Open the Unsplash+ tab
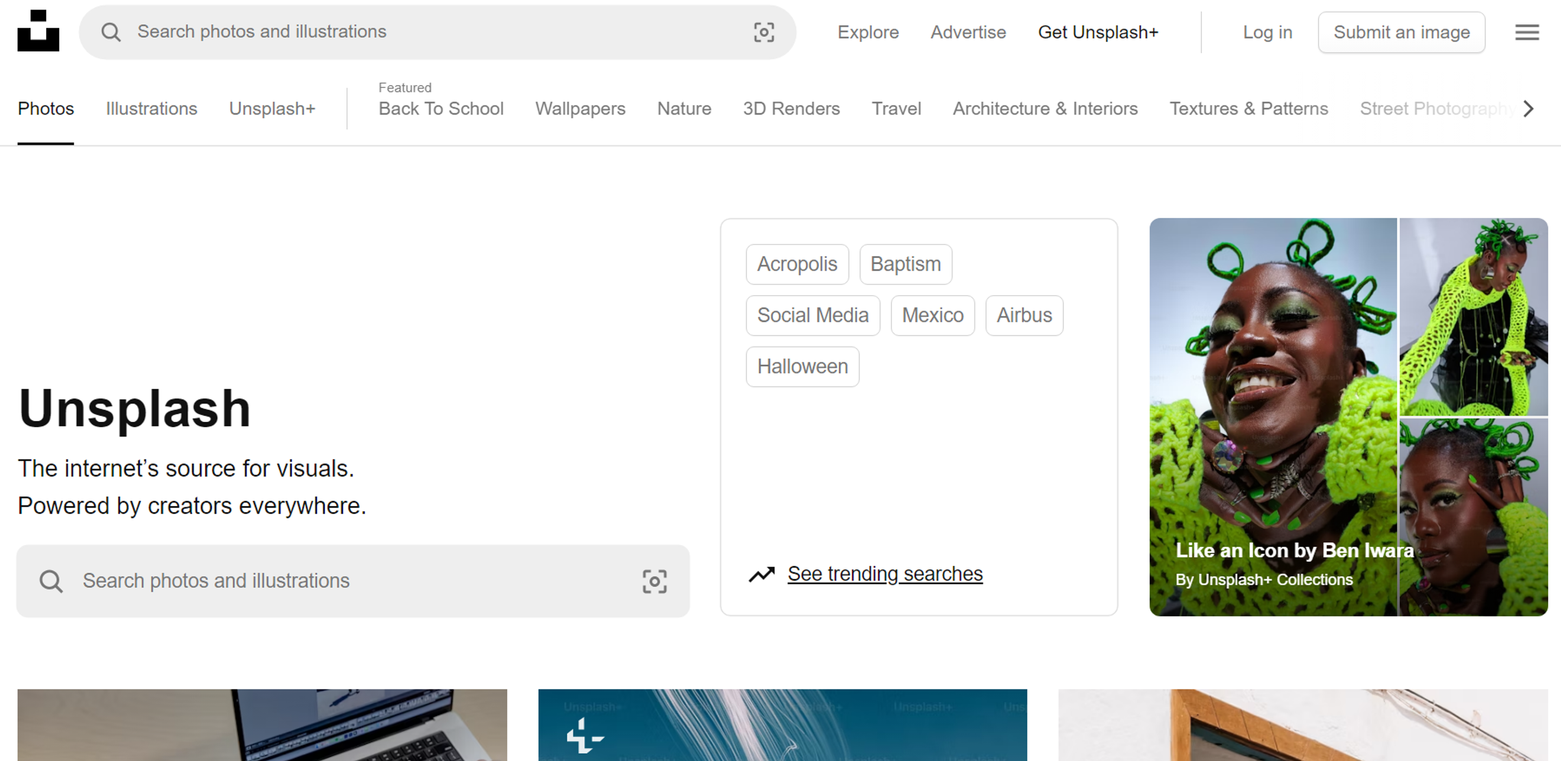The width and height of the screenshot is (1561, 761). pos(272,108)
